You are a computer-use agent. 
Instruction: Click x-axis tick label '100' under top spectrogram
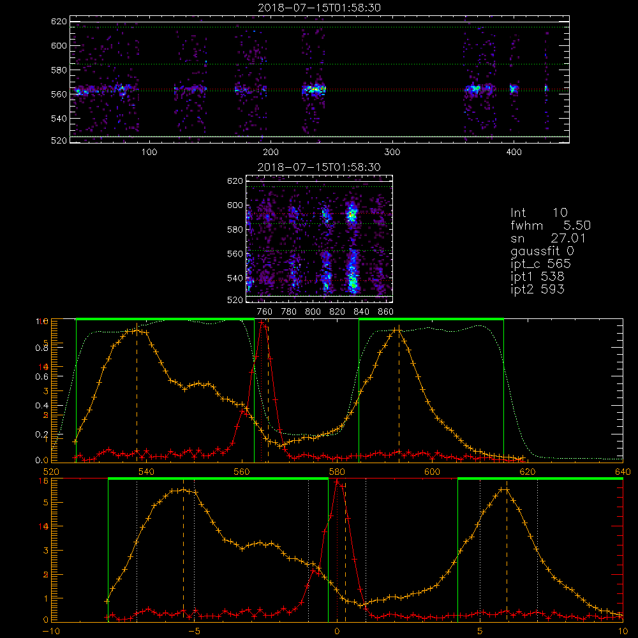[x=149, y=152]
